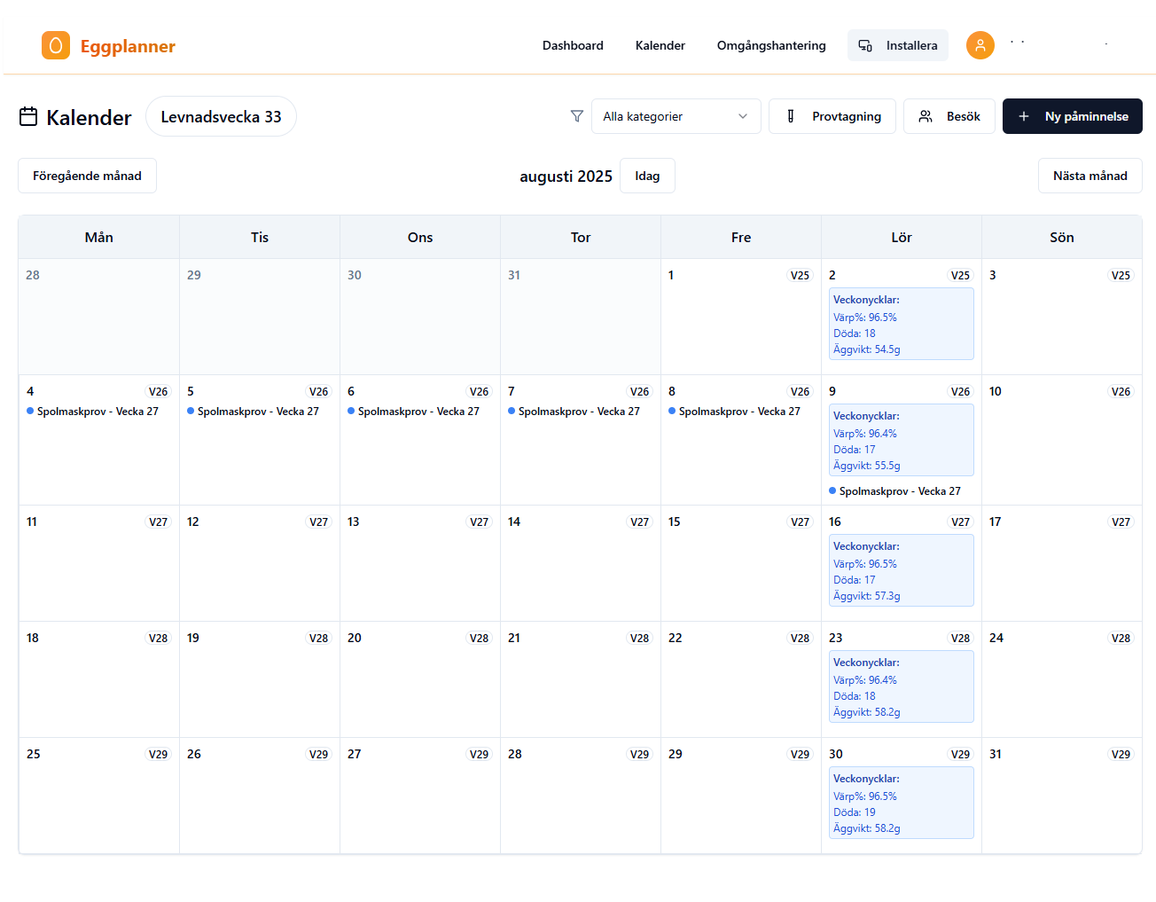Click the Sön column header

[1062, 237]
